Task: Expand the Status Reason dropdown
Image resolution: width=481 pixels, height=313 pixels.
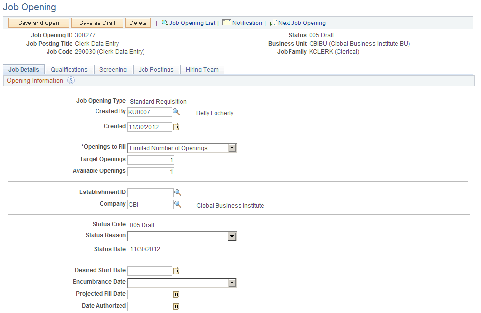Action: (232, 236)
